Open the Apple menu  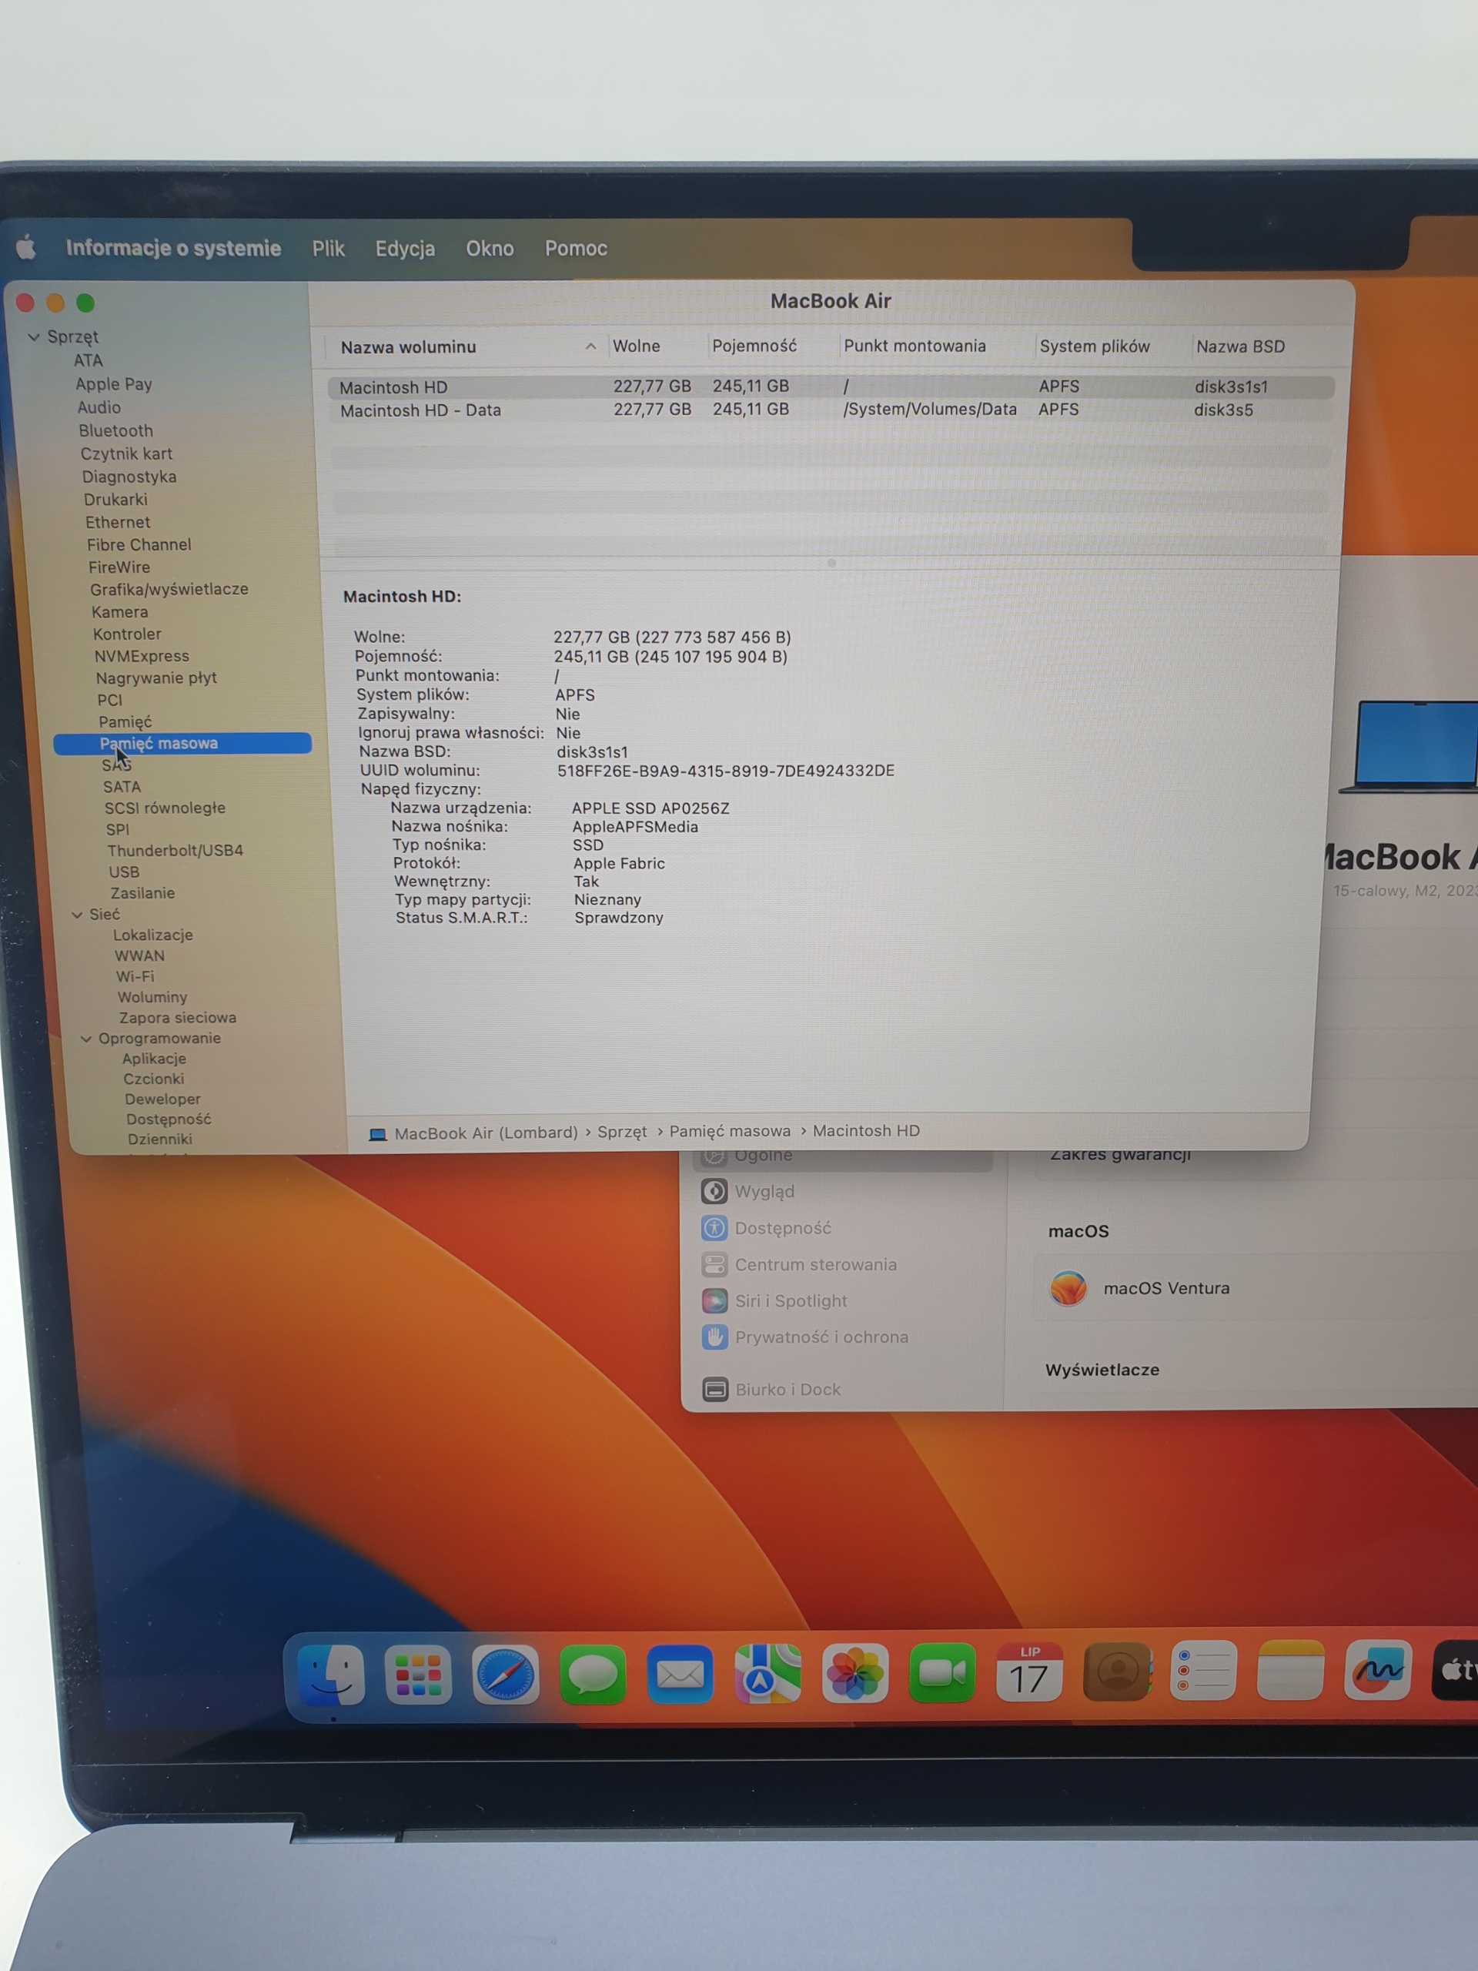click(x=27, y=247)
